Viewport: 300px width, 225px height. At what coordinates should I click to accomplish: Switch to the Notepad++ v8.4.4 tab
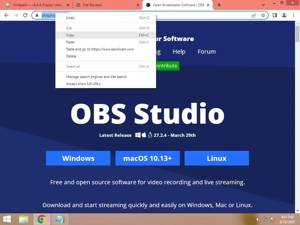pos(37,5)
